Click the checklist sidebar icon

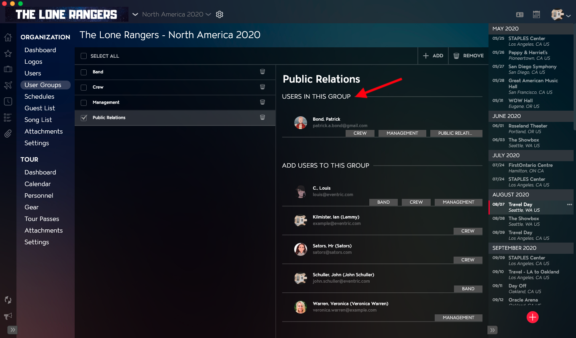(x=8, y=117)
